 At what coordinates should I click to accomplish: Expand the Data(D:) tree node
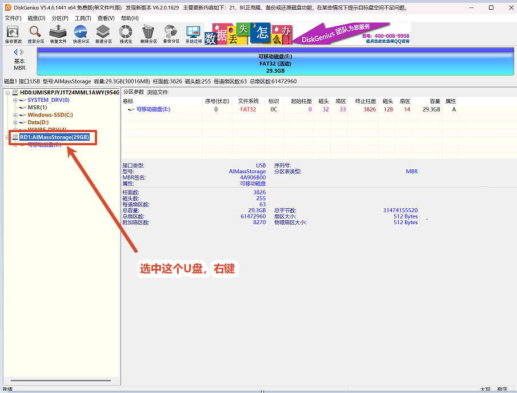point(15,122)
